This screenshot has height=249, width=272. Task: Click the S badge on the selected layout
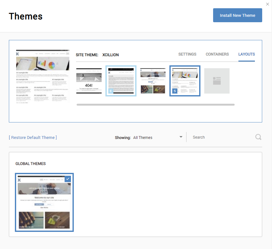tap(174, 91)
